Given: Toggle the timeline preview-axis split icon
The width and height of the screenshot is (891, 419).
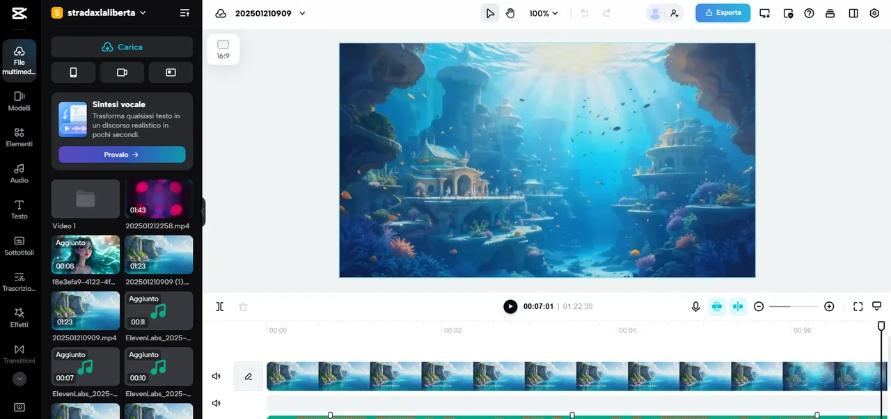Looking at the screenshot, I should pyautogui.click(x=738, y=306).
